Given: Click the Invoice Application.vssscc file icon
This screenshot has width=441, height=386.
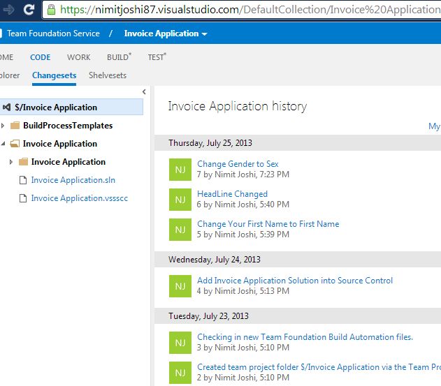Looking at the screenshot, I should pyautogui.click(x=24, y=198).
